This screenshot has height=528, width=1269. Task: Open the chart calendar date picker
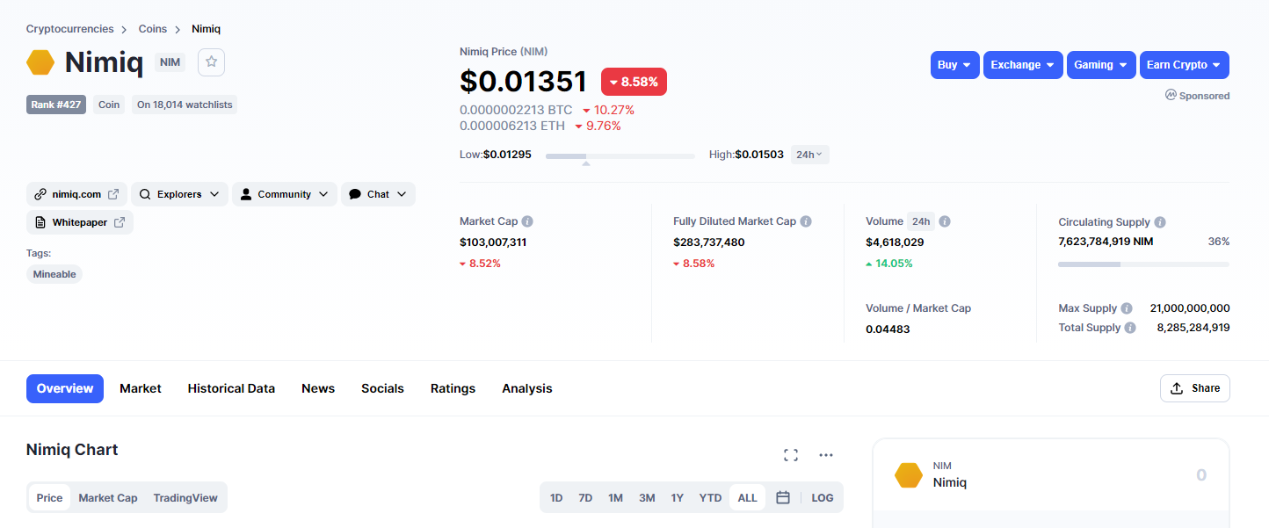coord(783,497)
